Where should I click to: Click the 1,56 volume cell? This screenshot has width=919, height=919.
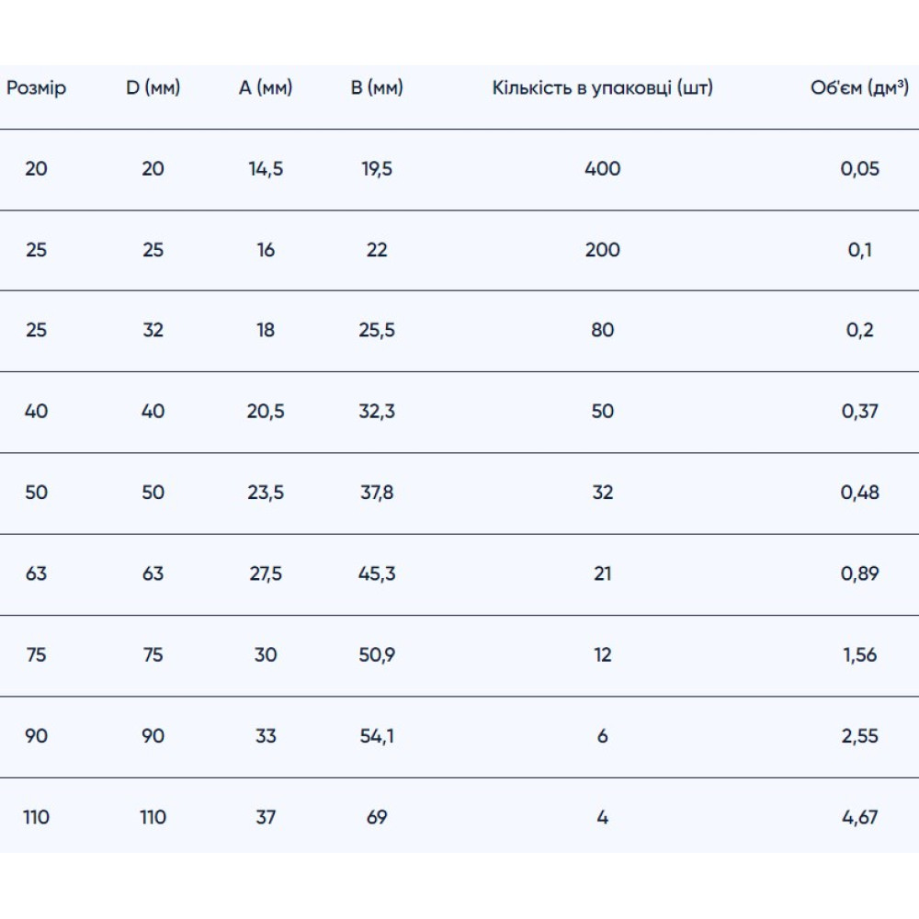tap(860, 654)
